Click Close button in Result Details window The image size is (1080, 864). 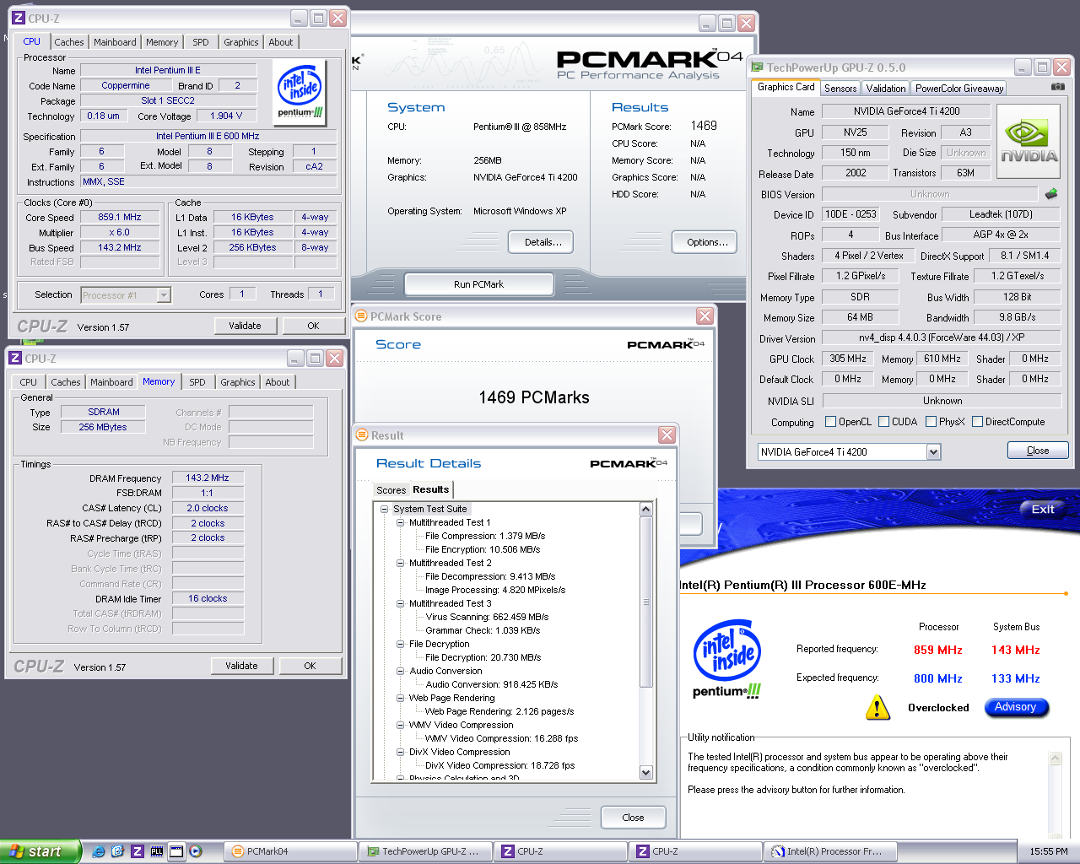coord(633,818)
